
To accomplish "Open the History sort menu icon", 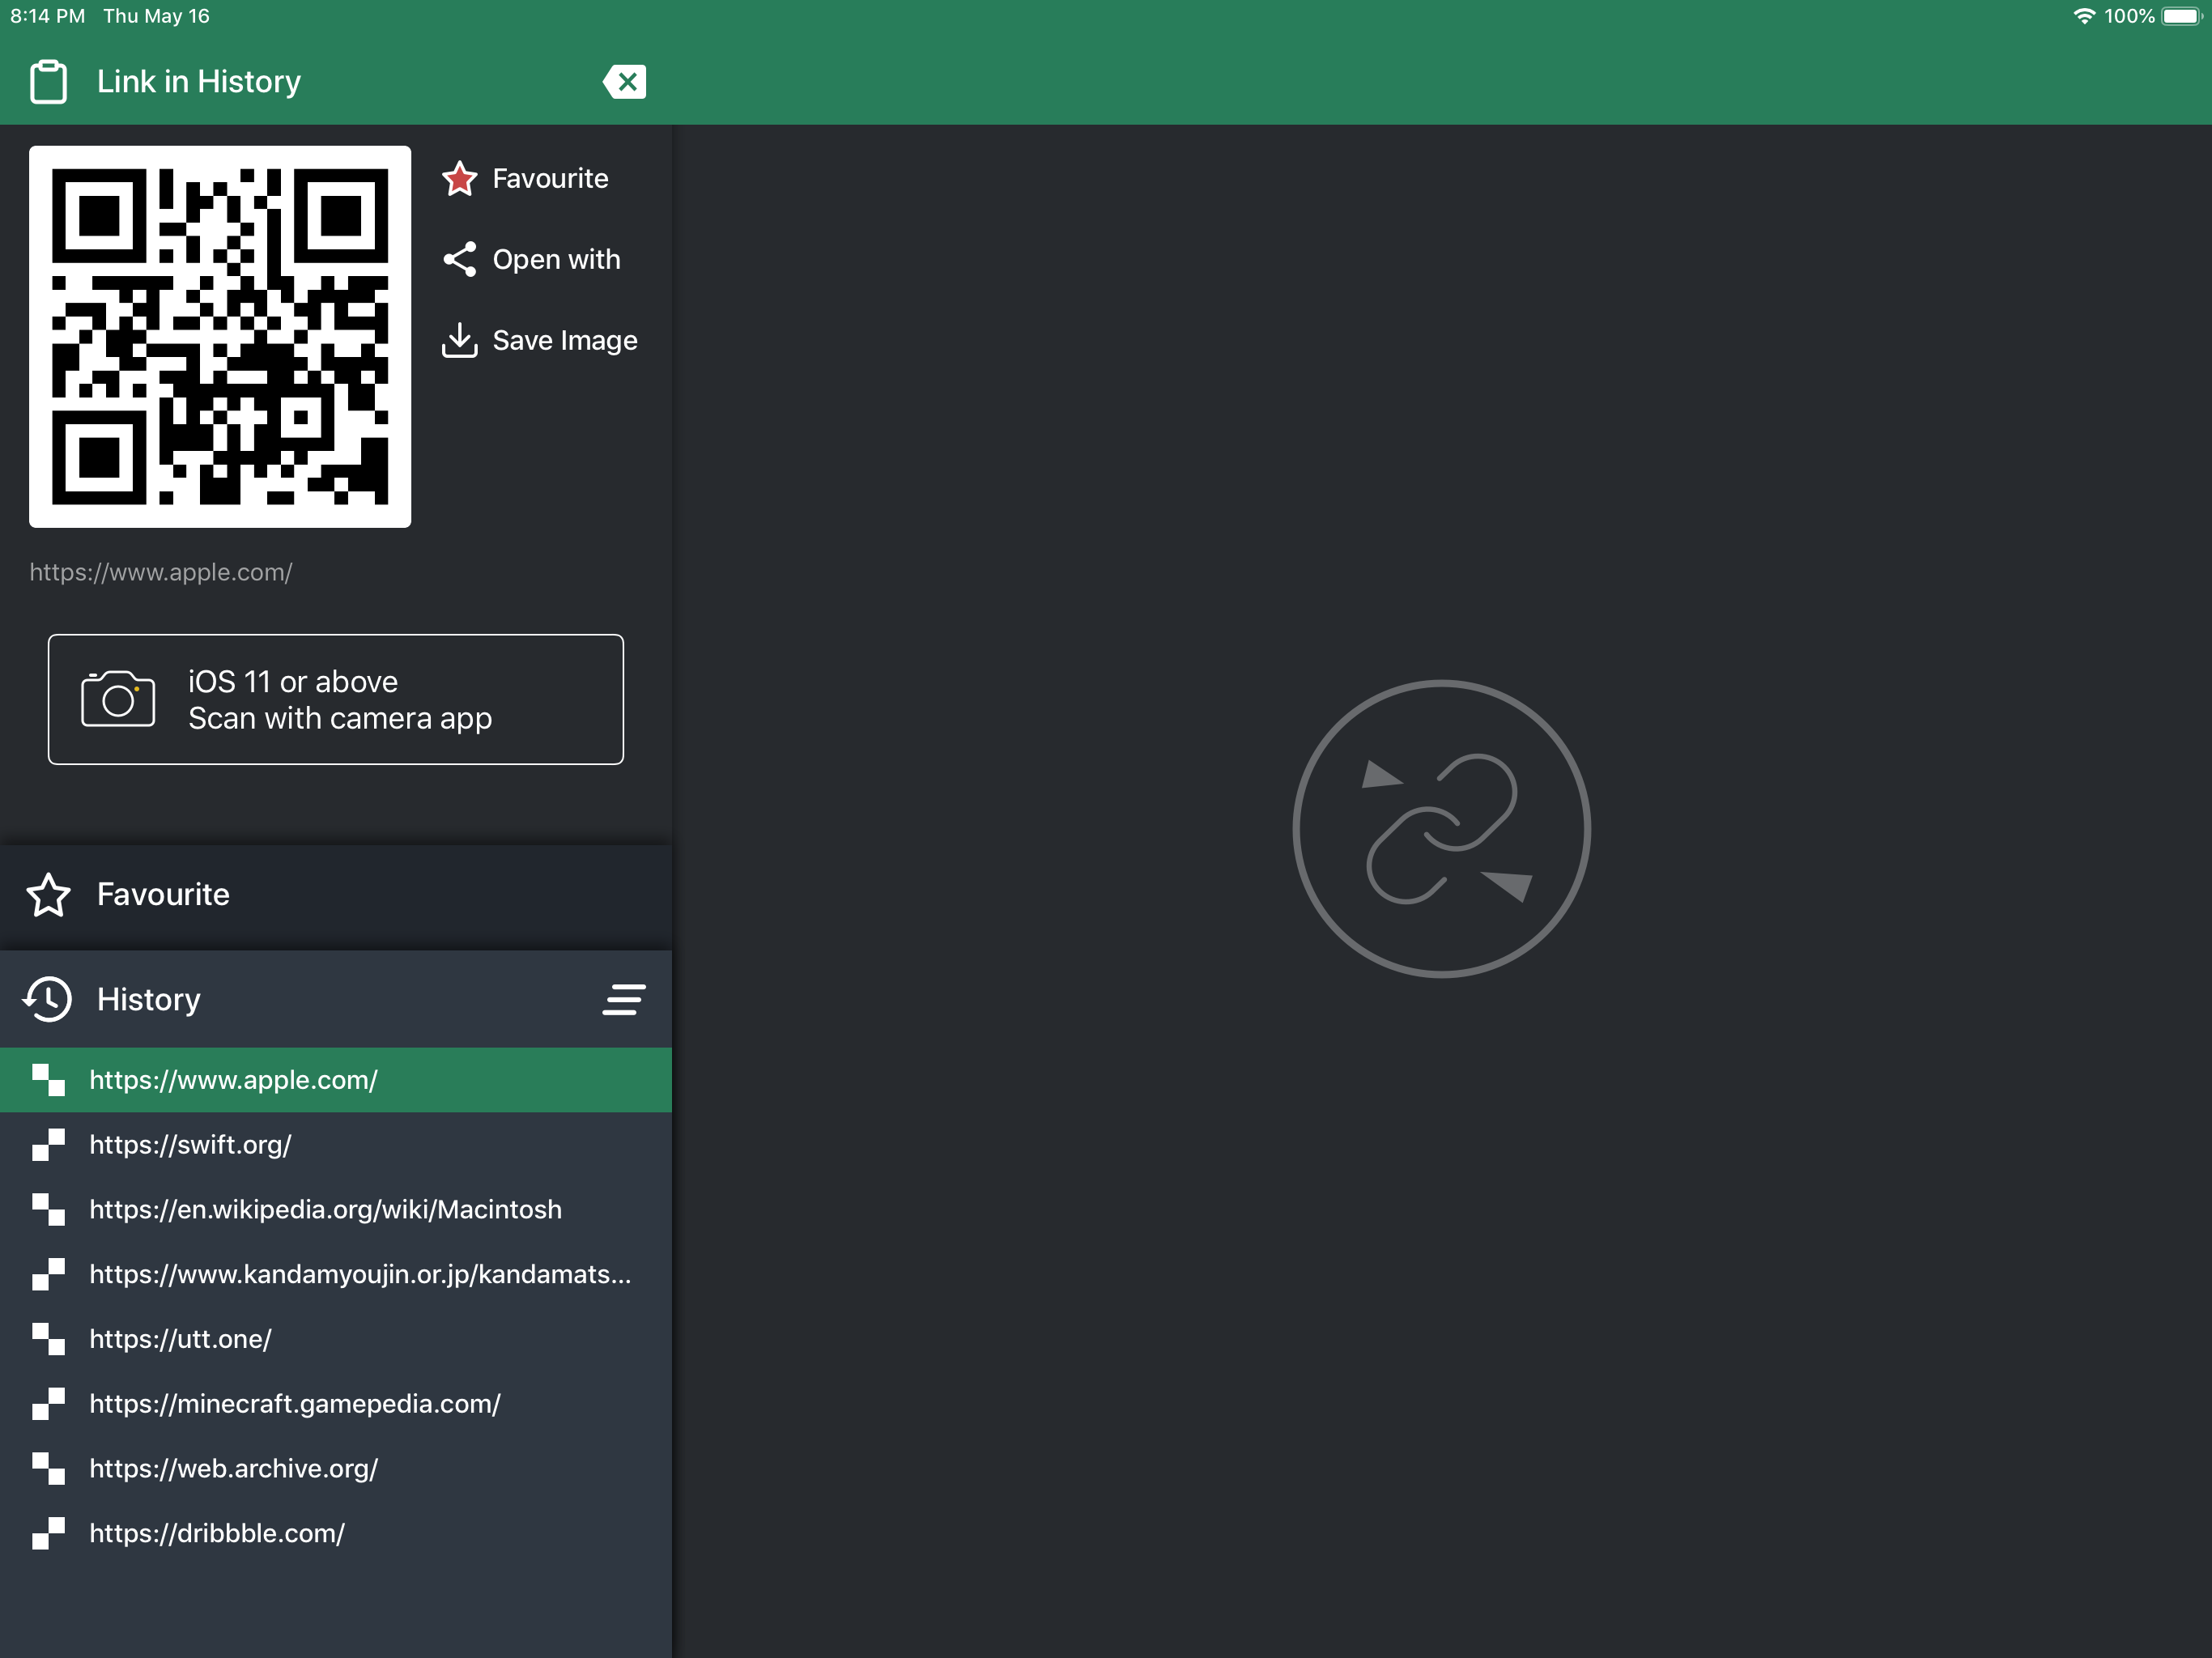I will point(624,999).
